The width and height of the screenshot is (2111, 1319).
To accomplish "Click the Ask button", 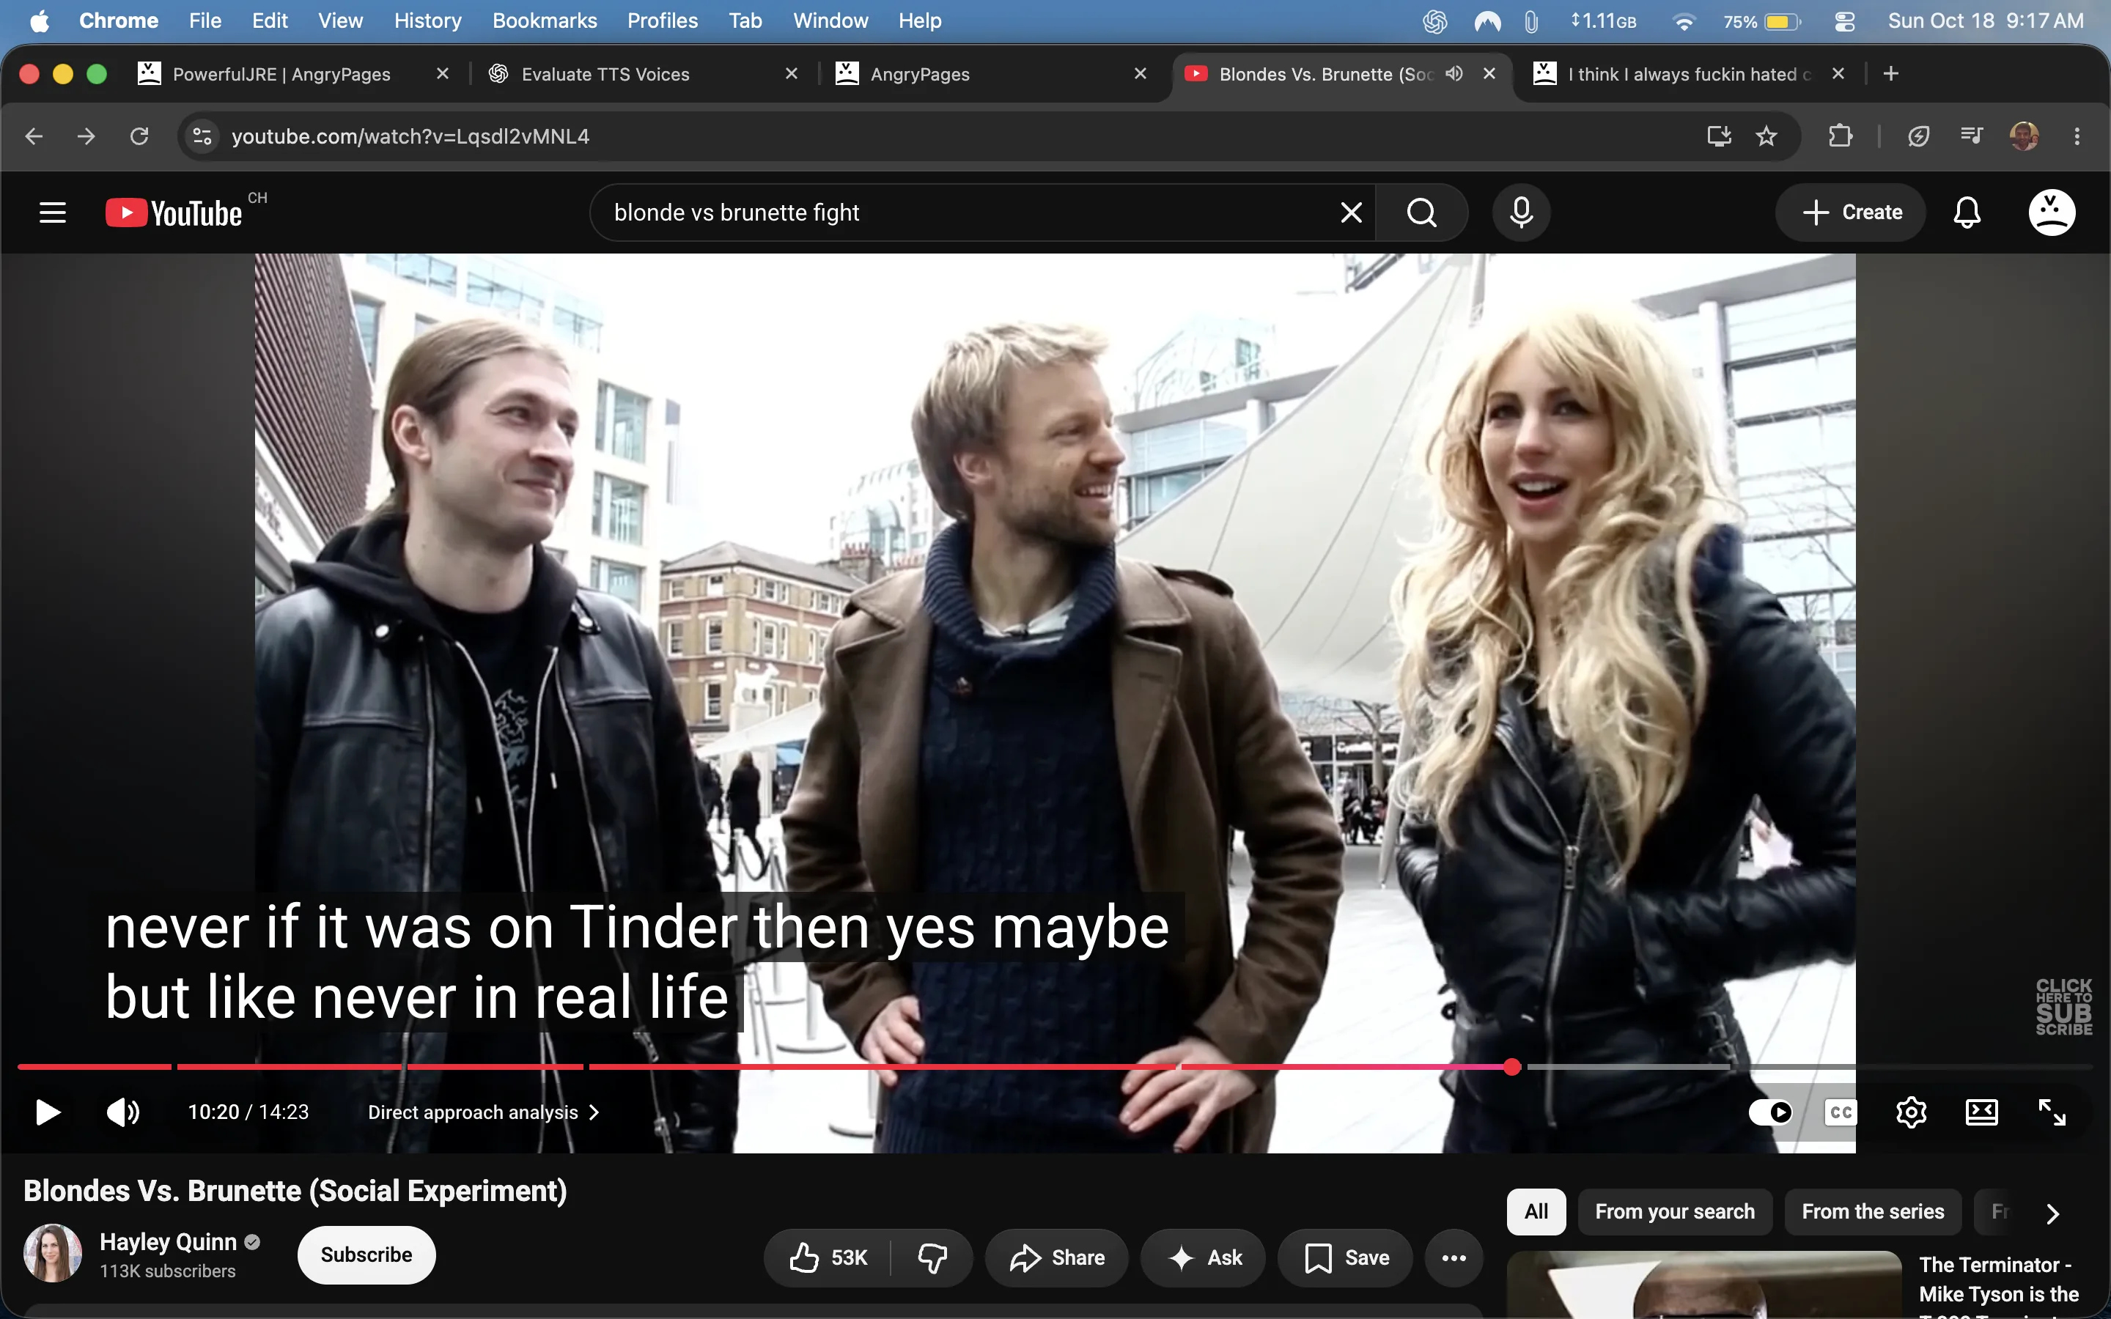I will point(1203,1257).
